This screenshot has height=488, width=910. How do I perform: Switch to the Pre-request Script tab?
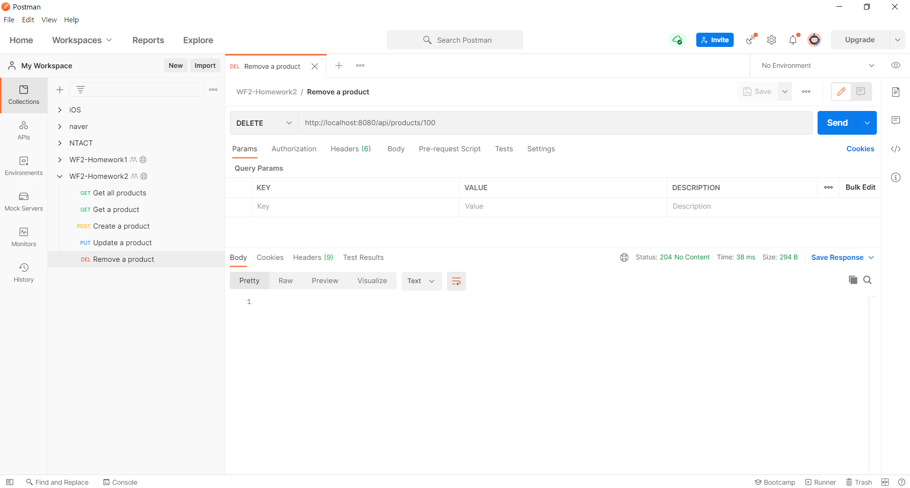point(450,149)
